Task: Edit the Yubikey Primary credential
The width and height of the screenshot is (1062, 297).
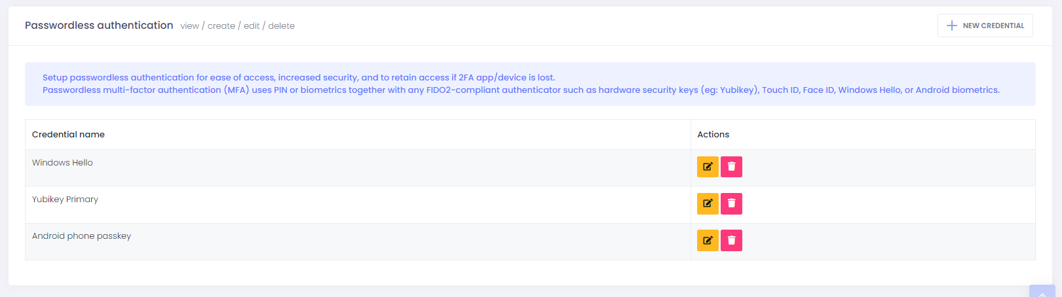Action: pyautogui.click(x=708, y=203)
